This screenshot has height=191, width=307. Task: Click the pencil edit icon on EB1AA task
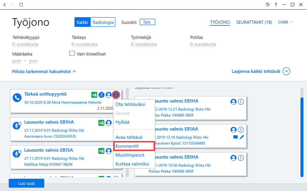point(242,137)
